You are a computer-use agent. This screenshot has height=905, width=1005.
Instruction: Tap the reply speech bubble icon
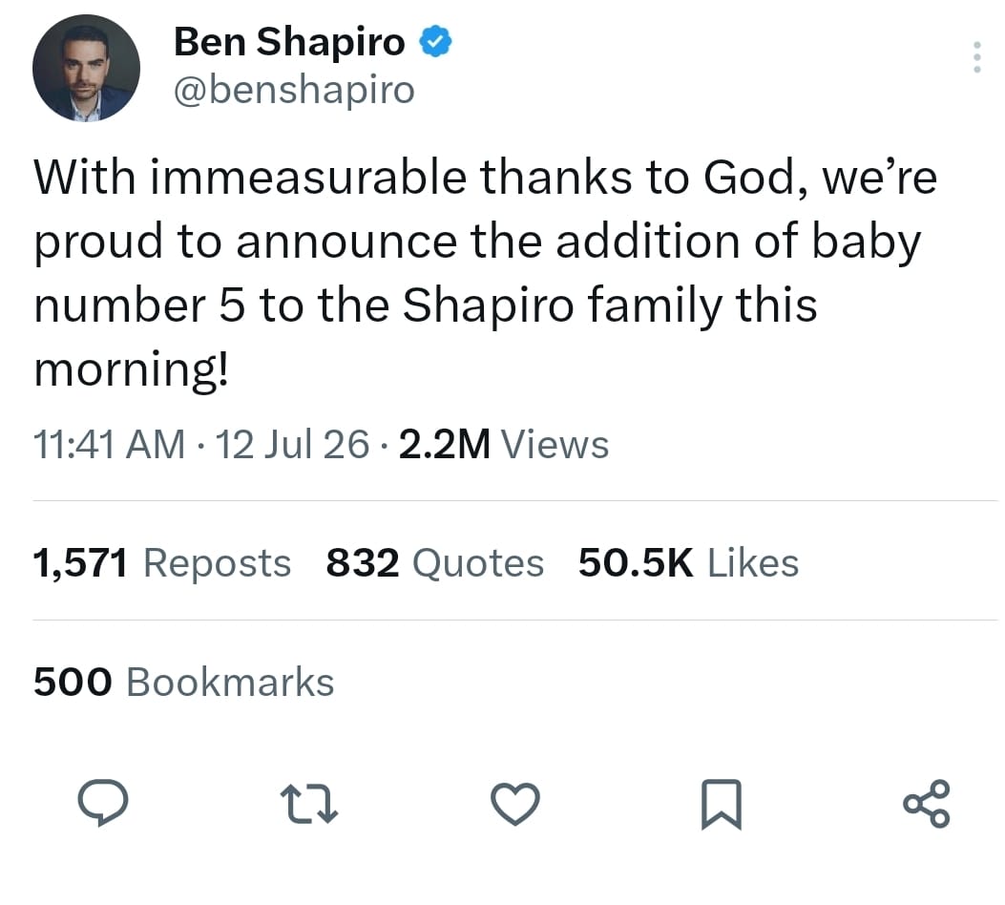coord(102,802)
